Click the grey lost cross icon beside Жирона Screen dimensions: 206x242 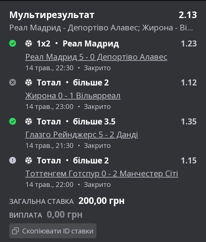point(13,82)
